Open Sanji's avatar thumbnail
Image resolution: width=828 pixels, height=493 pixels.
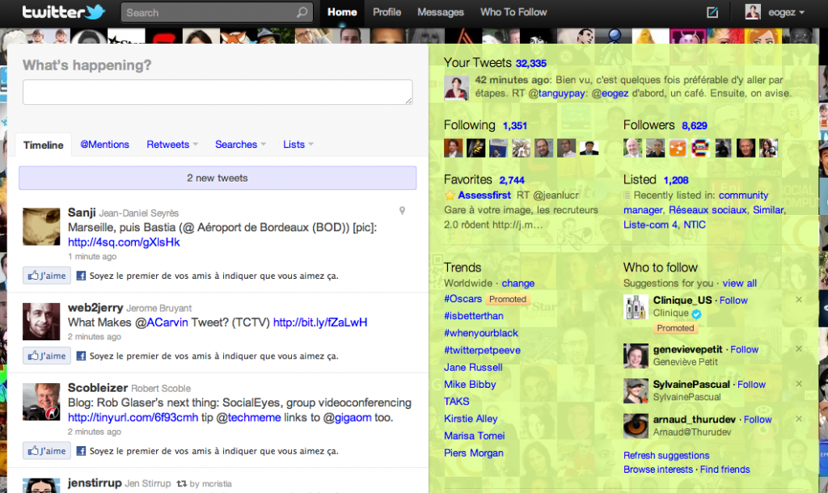pyautogui.click(x=41, y=226)
